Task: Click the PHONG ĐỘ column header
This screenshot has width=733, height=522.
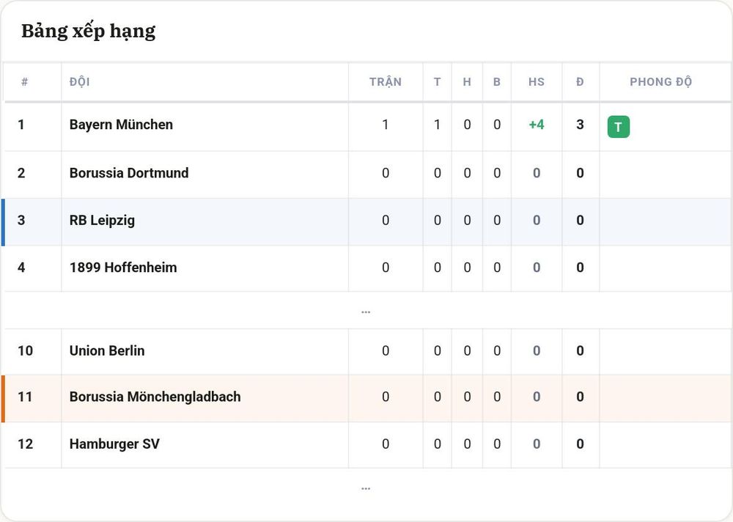Action: 660,81
